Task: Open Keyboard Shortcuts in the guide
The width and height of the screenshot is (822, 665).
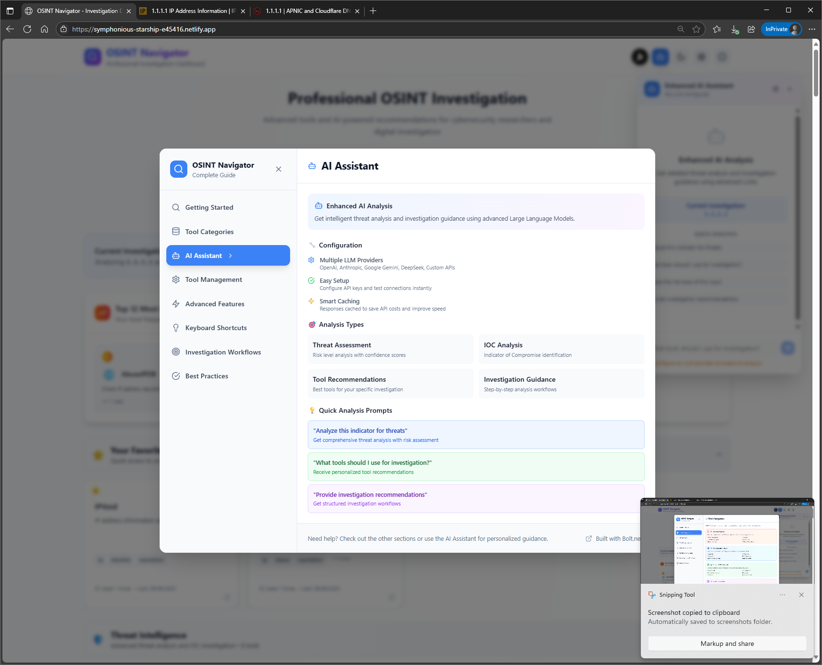Action: click(228, 328)
